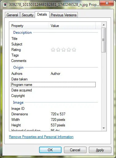Set rating to one star

pos(53,50)
